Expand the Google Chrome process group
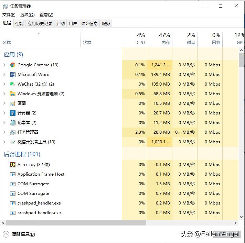This screenshot has width=245, height=243. (4, 65)
